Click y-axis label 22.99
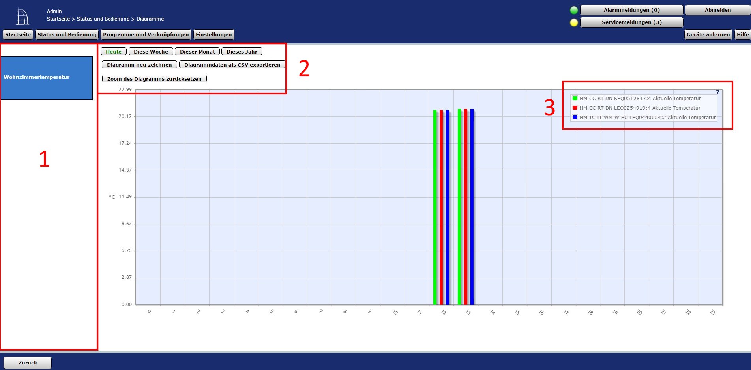Screen dimensions: 751x370 pyautogui.click(x=125, y=90)
